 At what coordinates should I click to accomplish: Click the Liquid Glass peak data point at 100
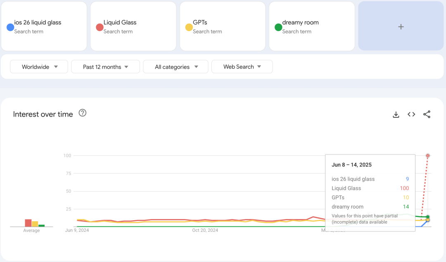[428, 156]
